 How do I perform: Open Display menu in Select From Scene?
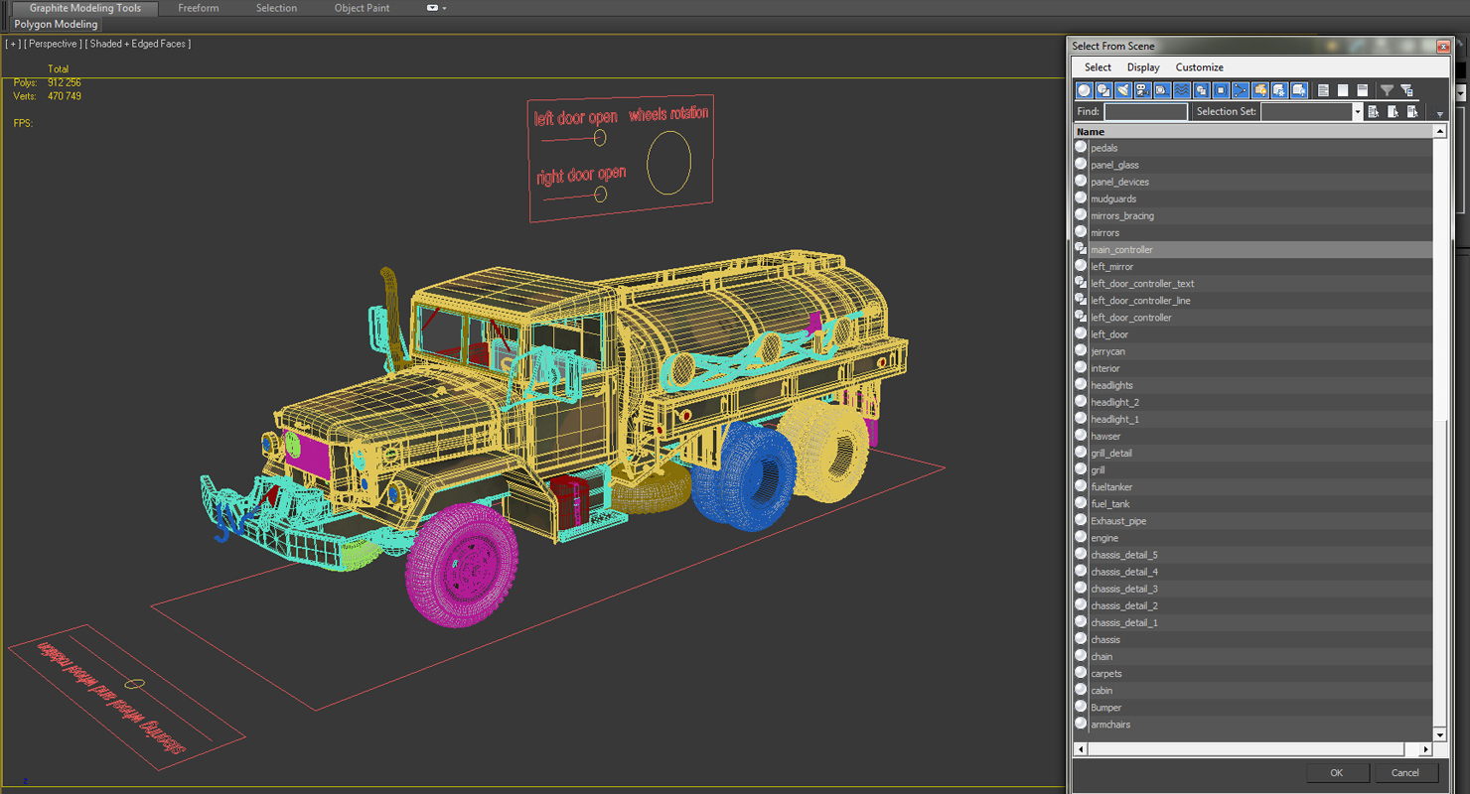pos(1143,67)
